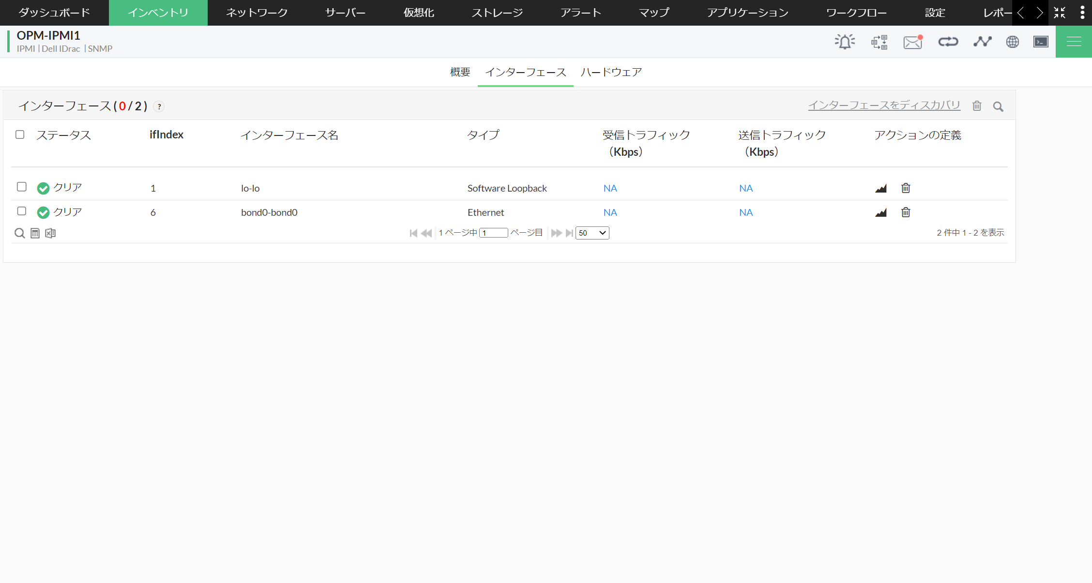Click the exit fullscreen collapse icon
The image size is (1092, 583).
1060,13
